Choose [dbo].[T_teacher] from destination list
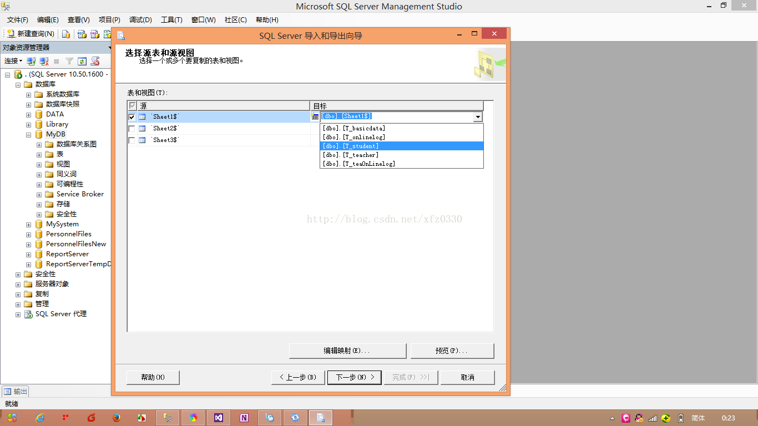This screenshot has height=426, width=758. click(x=402, y=155)
